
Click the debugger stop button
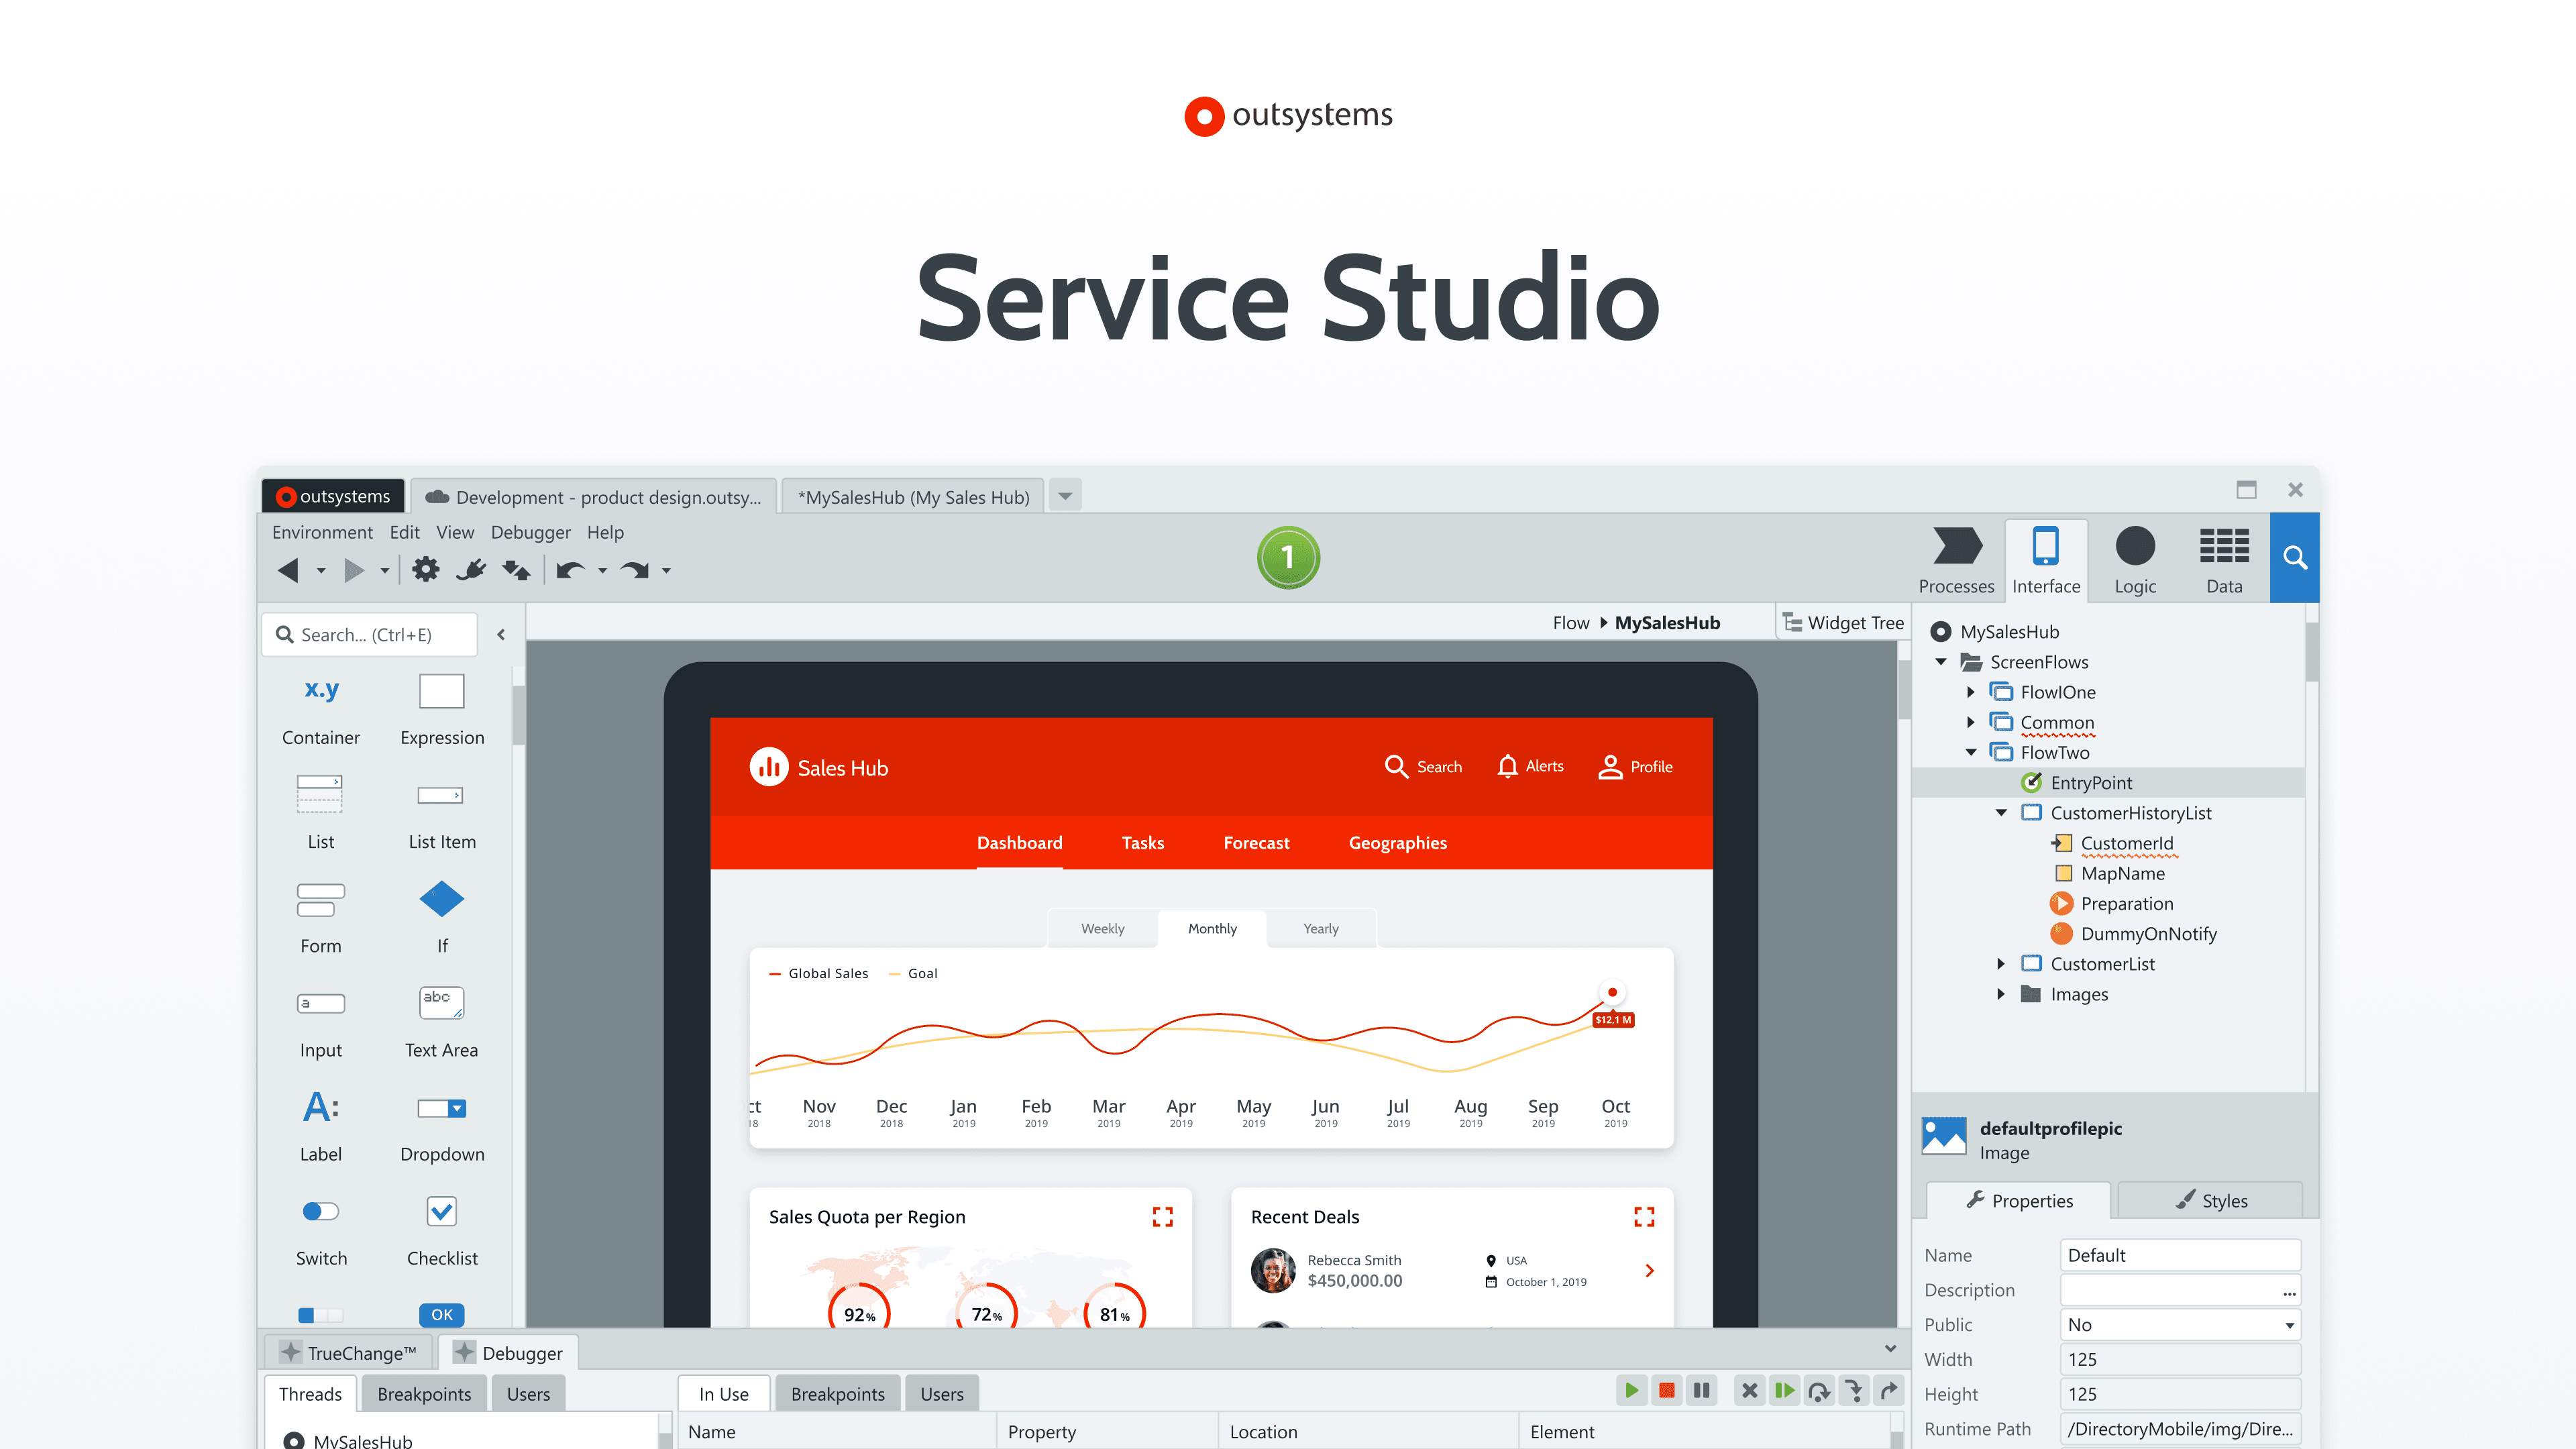pos(1666,1390)
